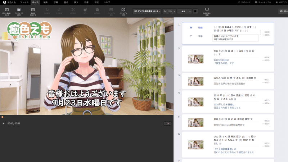Open the 書式 menu
This screenshot has width=288, height=162.
coord(66,3)
